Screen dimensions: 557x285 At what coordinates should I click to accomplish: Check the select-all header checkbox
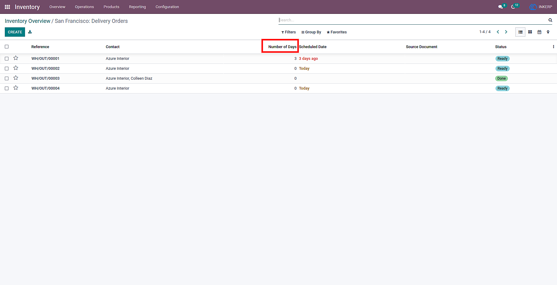coord(7,47)
